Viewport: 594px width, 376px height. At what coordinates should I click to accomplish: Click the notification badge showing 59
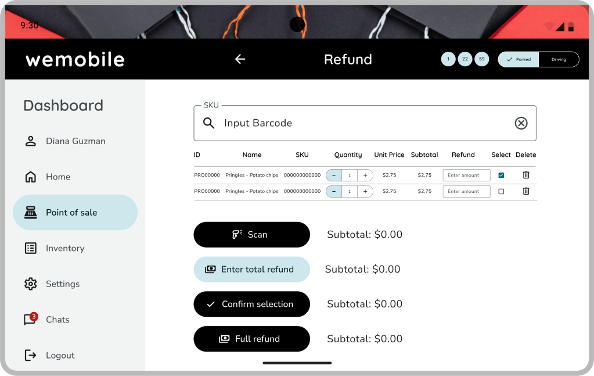pyautogui.click(x=481, y=59)
